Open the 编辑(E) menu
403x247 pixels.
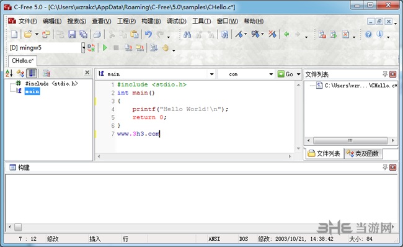pos(52,21)
